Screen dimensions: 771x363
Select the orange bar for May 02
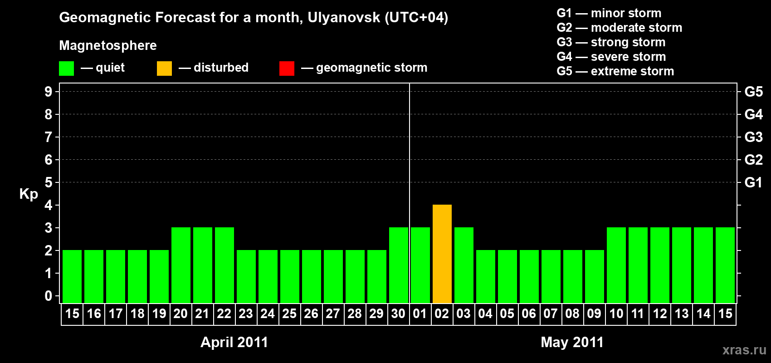pos(442,254)
